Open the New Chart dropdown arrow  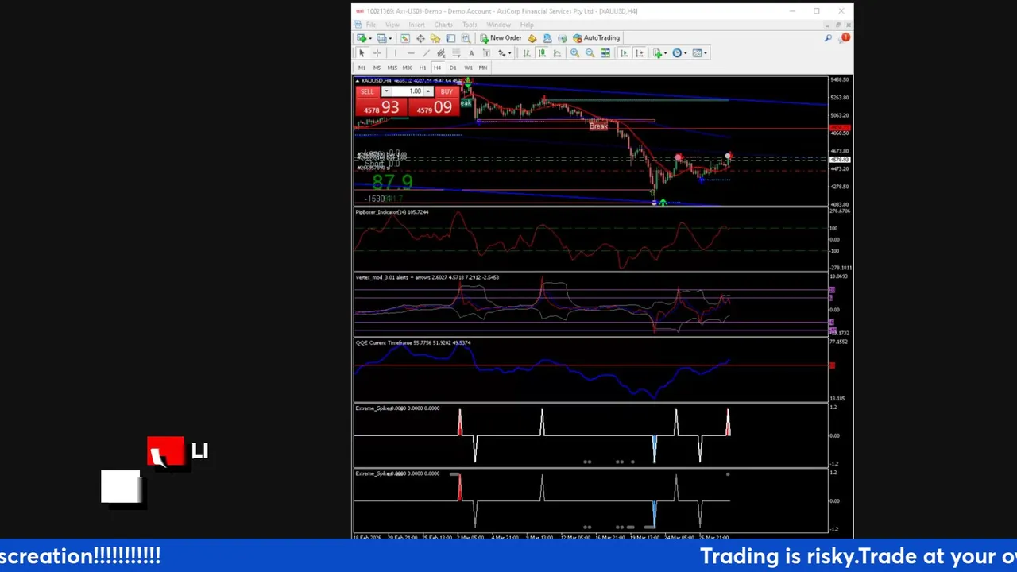[x=370, y=38]
